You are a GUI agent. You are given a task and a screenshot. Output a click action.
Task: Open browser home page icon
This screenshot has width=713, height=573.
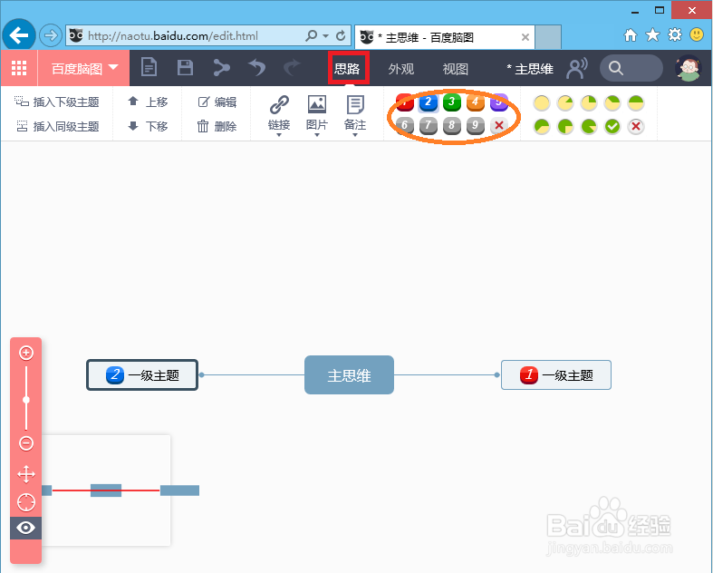631,35
